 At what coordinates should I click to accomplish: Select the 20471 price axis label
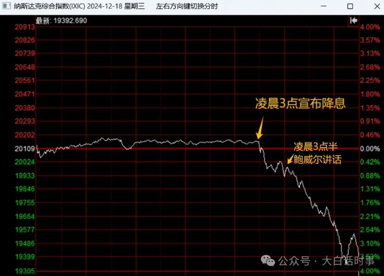(25, 94)
